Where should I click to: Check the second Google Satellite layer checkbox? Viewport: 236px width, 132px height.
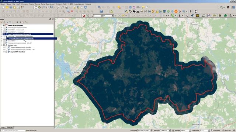(6, 49)
